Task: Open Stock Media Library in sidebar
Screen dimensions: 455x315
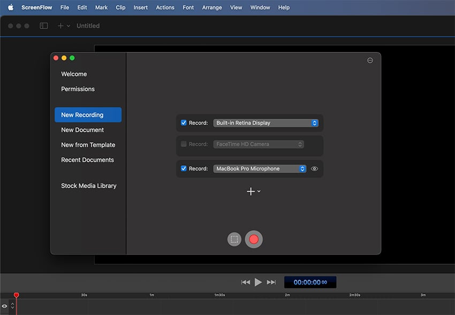Action: 88,186
